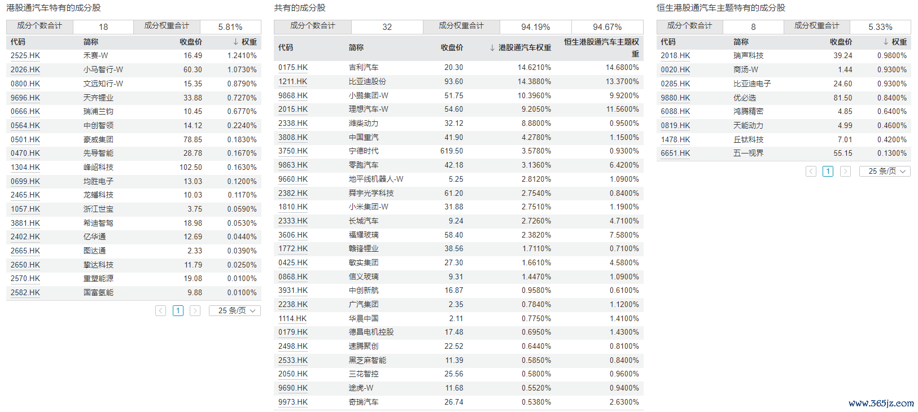Click the 94.19% total weight value
The height and width of the screenshot is (412, 918).
(536, 27)
